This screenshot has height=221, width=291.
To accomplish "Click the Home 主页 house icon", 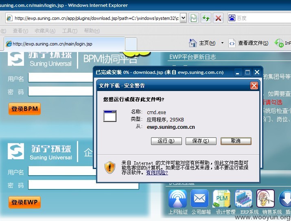I will [x=193, y=43].
